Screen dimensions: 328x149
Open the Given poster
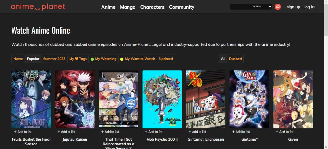293,99
